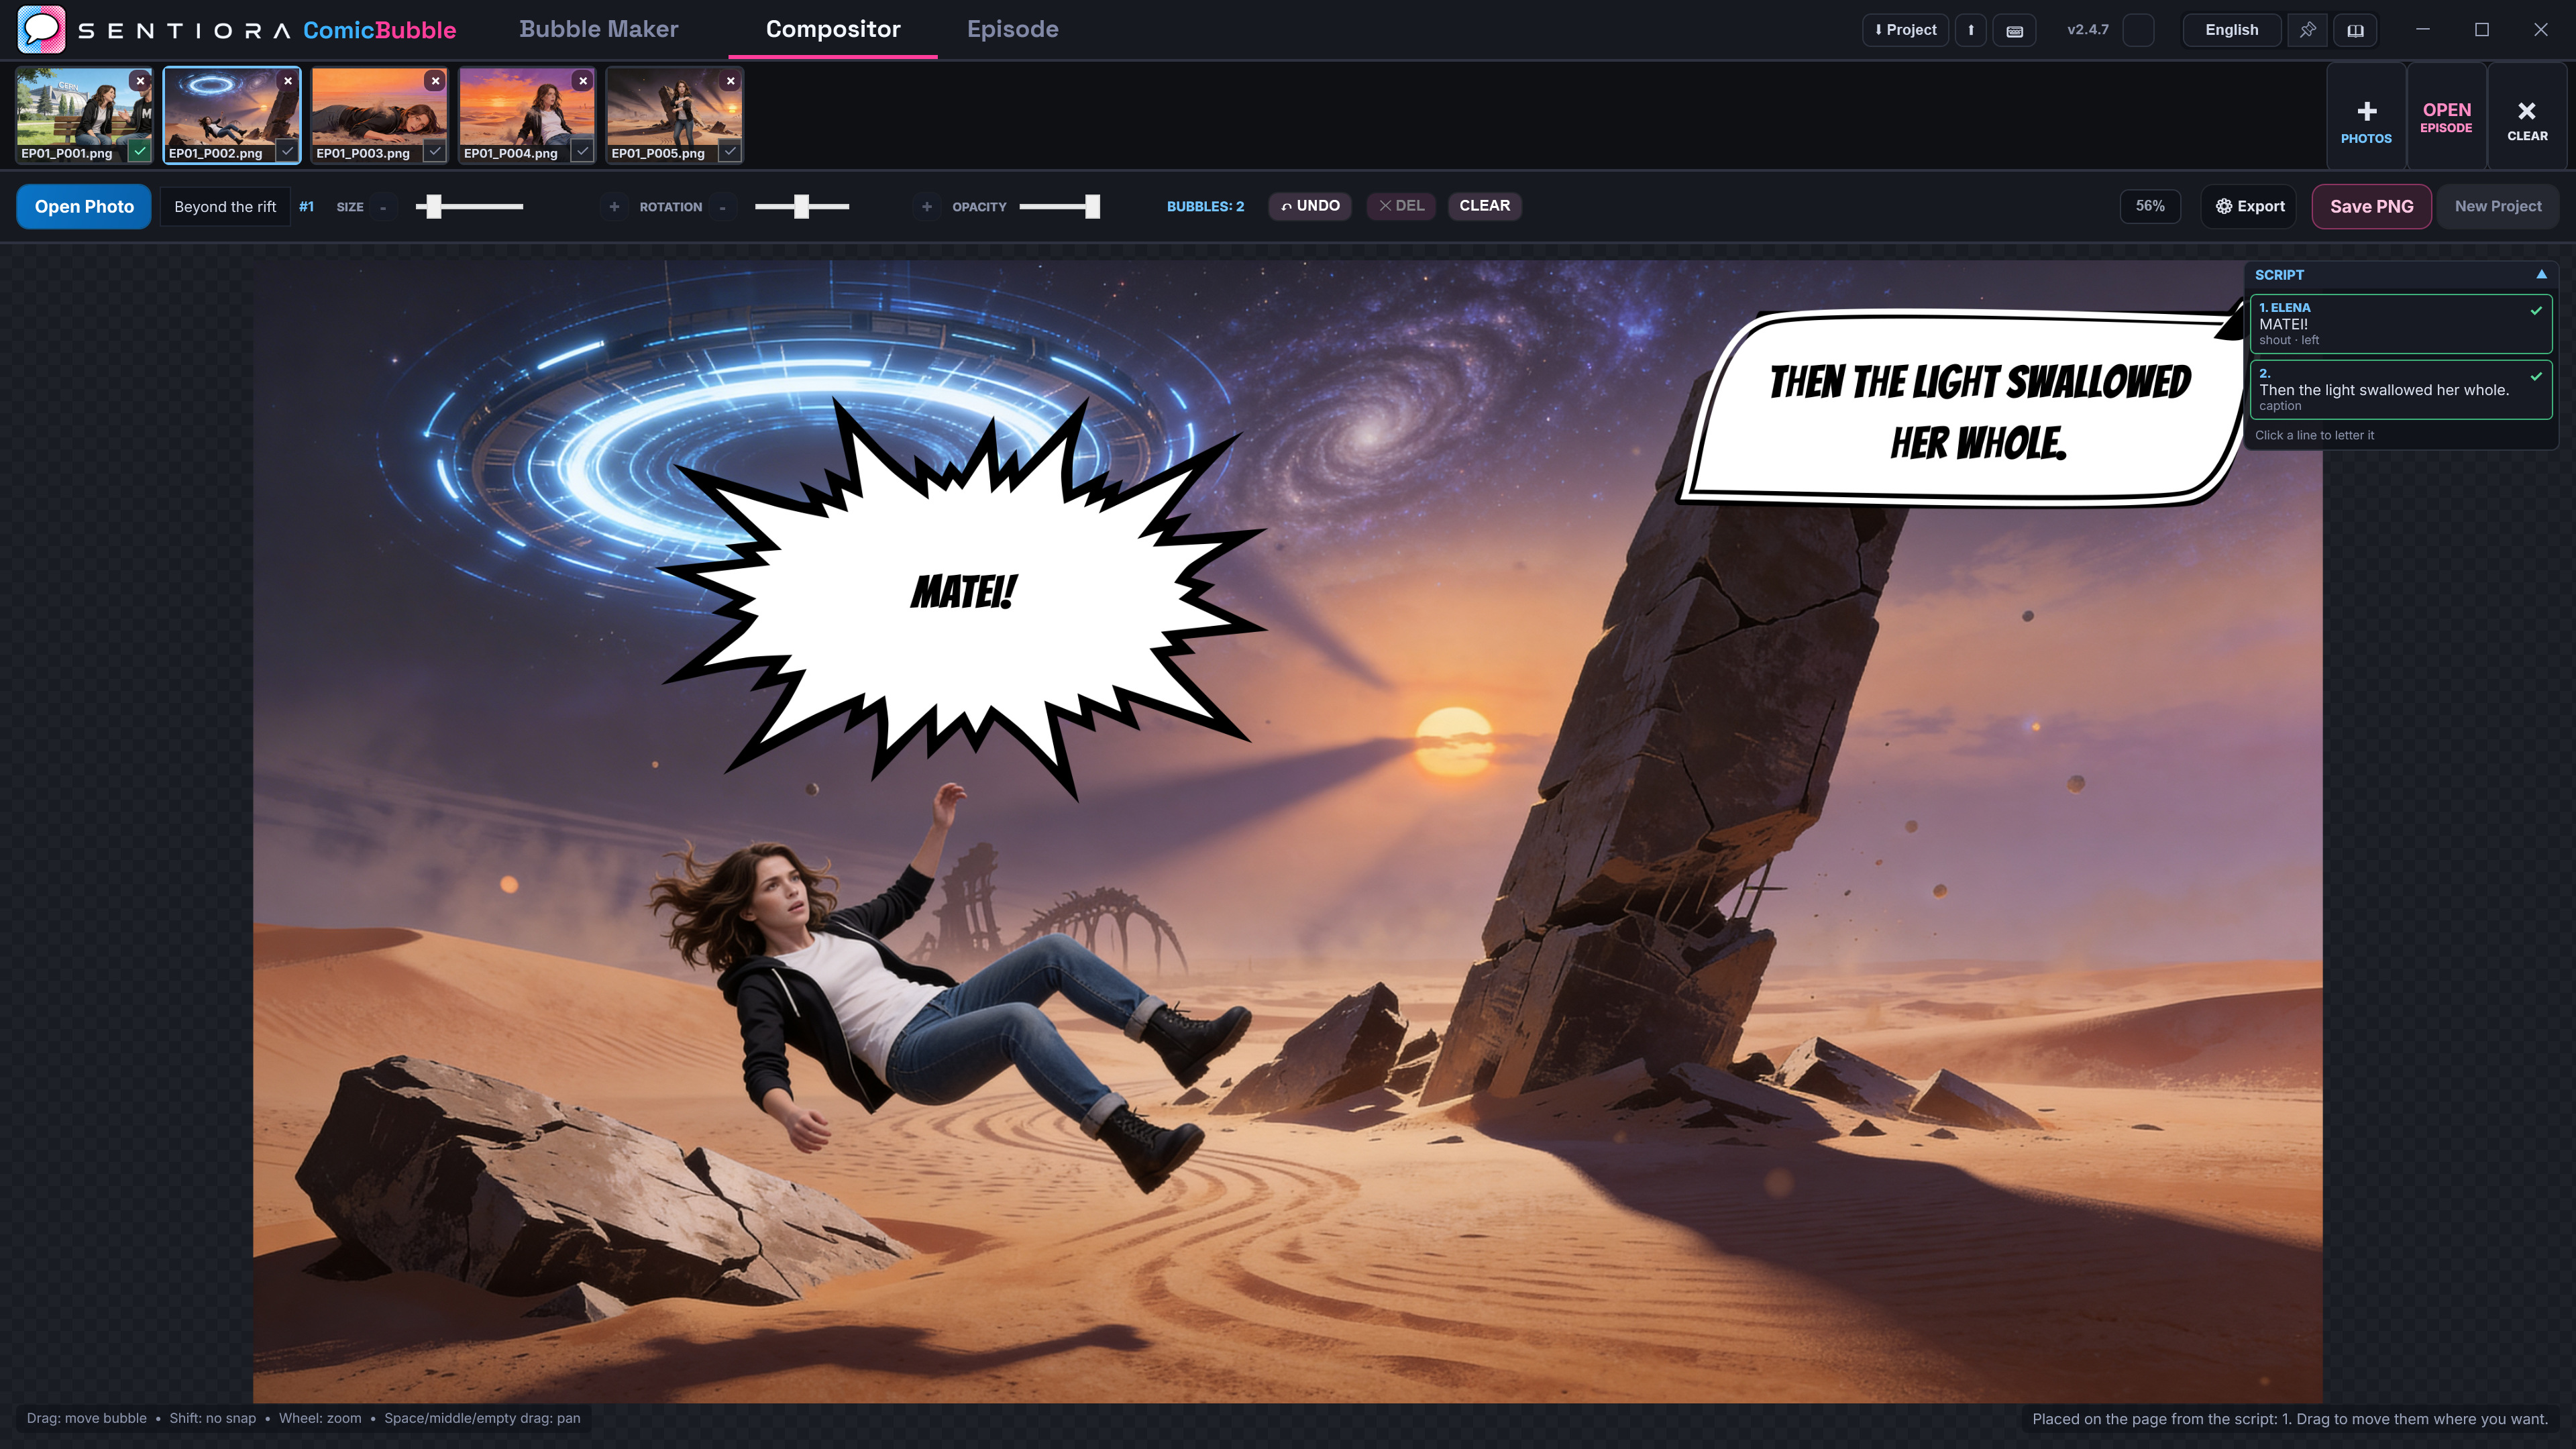Click the project upload arrow icon
The width and height of the screenshot is (2576, 1449).
(1971, 30)
